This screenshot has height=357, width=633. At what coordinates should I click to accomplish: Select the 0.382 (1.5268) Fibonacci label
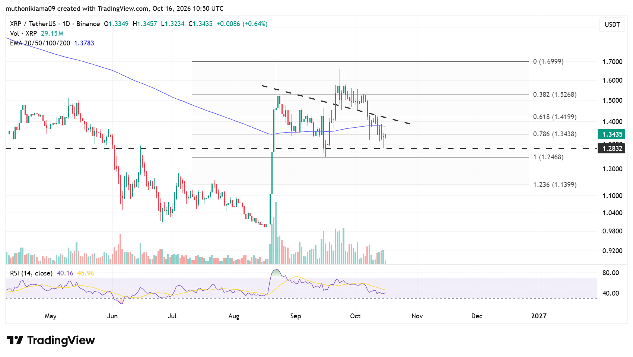555,95
